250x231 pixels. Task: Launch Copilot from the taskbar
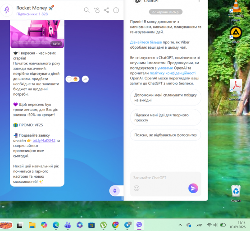(44, 225)
